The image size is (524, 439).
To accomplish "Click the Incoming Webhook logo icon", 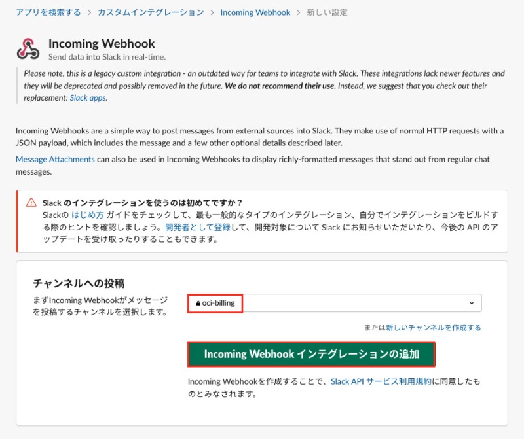I will point(28,49).
